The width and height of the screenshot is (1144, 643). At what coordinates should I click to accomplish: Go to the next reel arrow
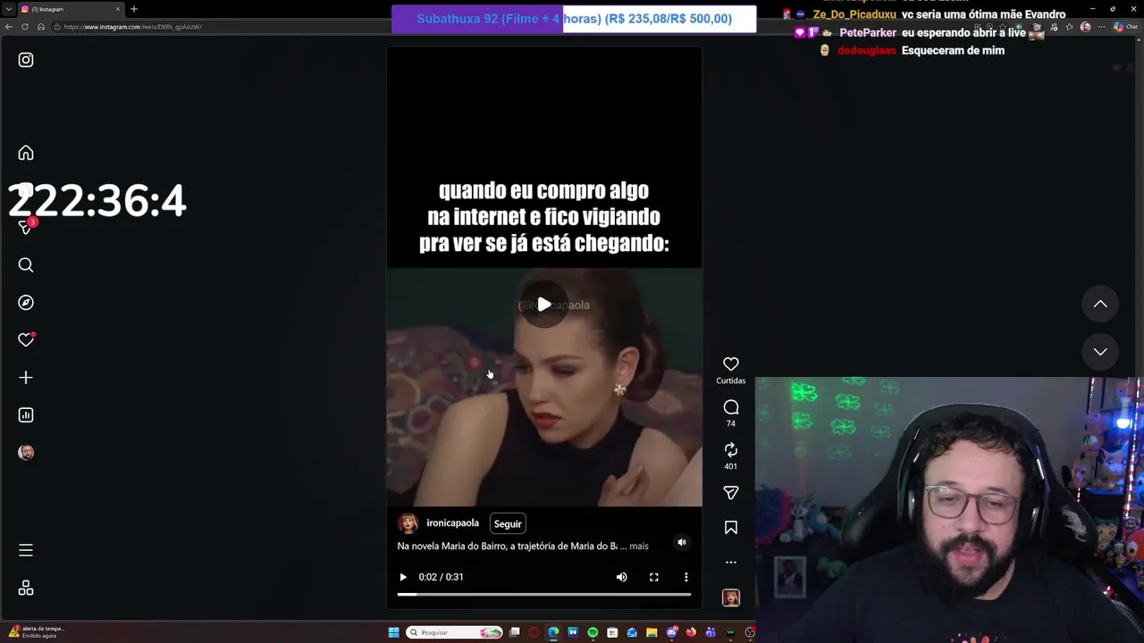point(1100,352)
